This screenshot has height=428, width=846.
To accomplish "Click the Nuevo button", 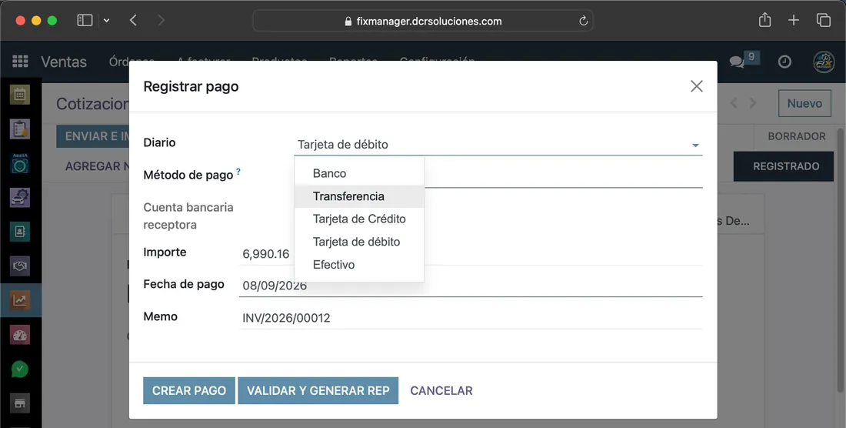I will tap(804, 103).
